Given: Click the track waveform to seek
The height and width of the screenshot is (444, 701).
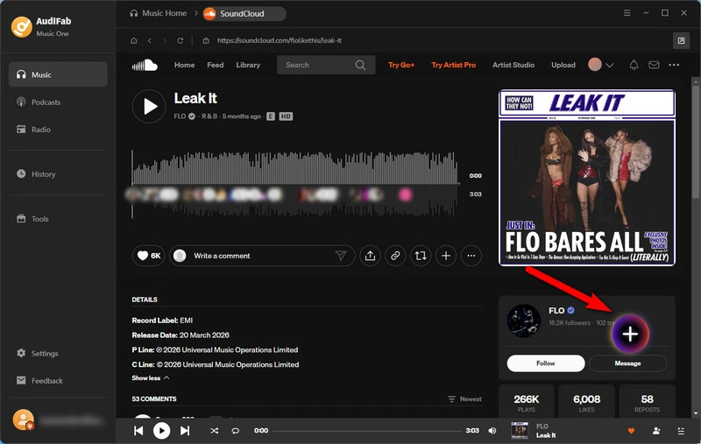Looking at the screenshot, I should pyautogui.click(x=295, y=183).
